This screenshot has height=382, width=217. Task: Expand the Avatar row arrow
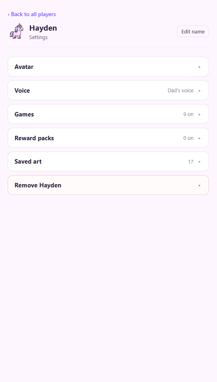pyautogui.click(x=199, y=67)
